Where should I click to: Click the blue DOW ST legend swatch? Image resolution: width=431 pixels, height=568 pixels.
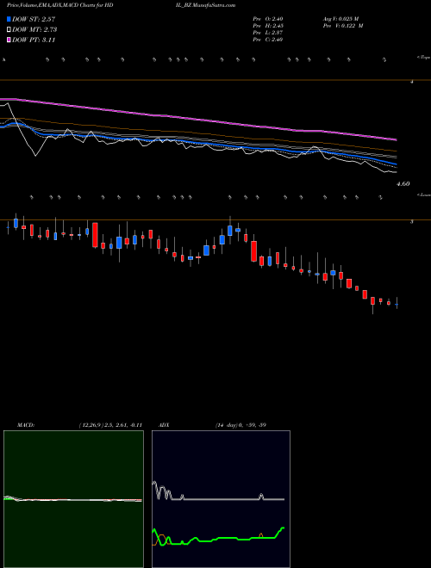pos(9,19)
